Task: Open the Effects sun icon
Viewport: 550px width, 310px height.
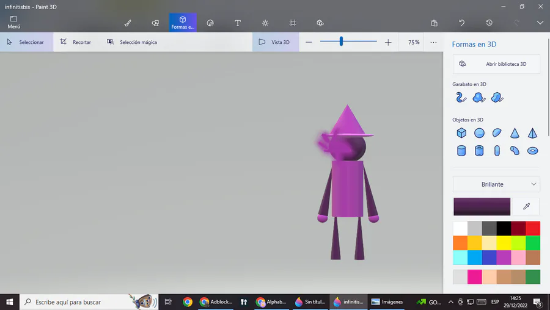Action: (x=265, y=23)
